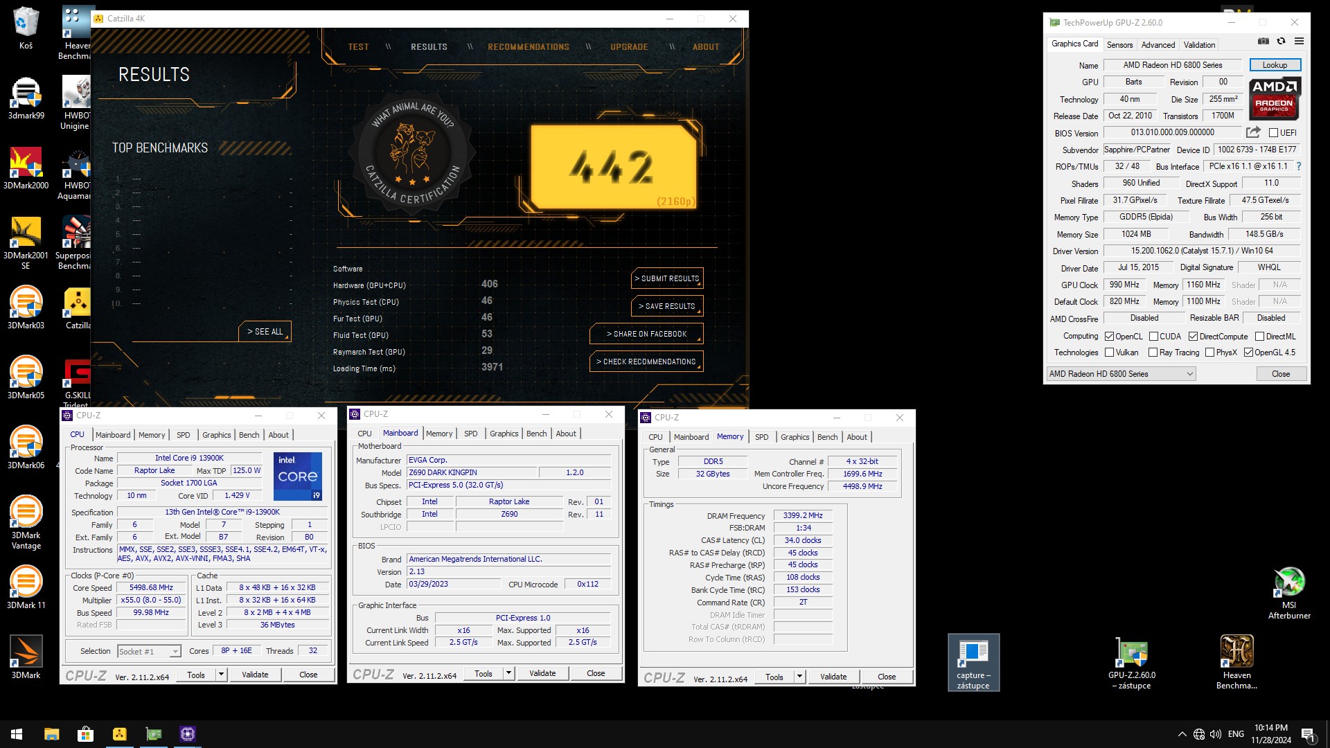Toggle the OpenCL checkbox

pyautogui.click(x=1109, y=337)
